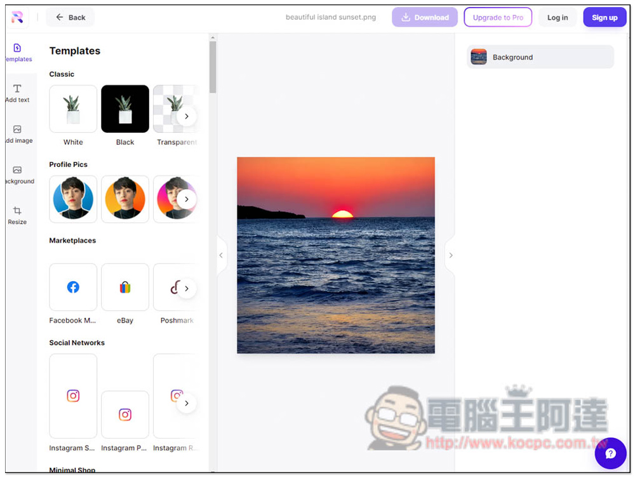Select the Add text tool
635x478 pixels.
(17, 93)
